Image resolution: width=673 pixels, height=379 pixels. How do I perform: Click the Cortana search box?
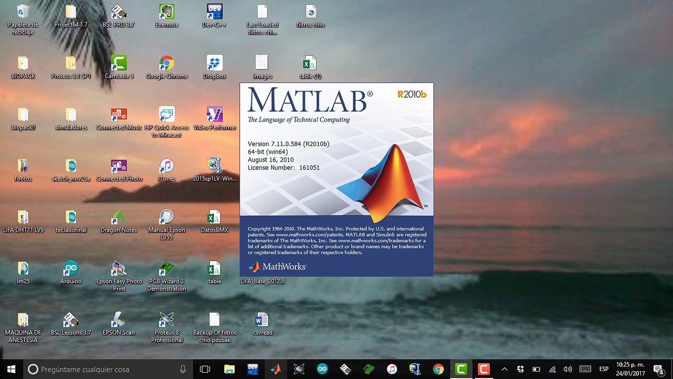click(x=107, y=369)
